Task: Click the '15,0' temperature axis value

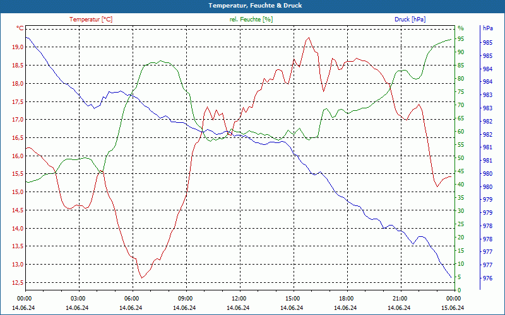Action: click(18, 192)
